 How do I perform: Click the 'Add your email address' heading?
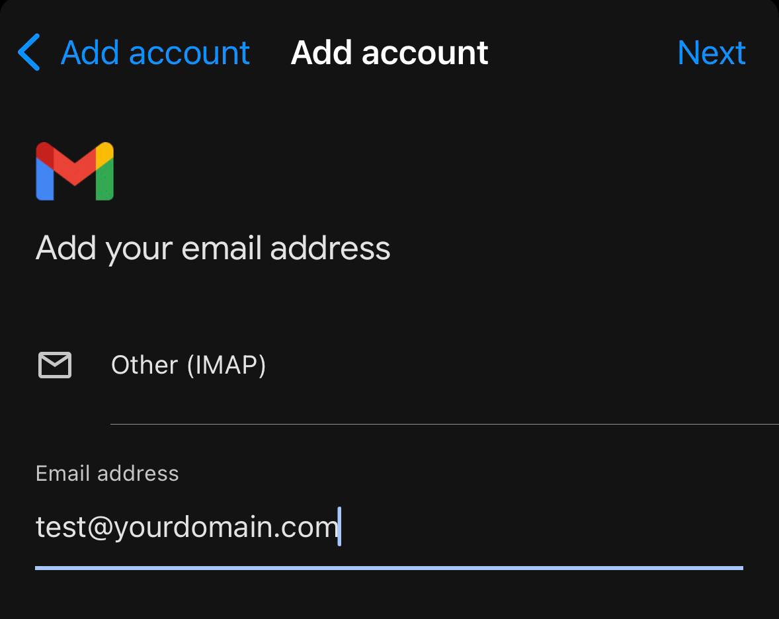point(213,249)
